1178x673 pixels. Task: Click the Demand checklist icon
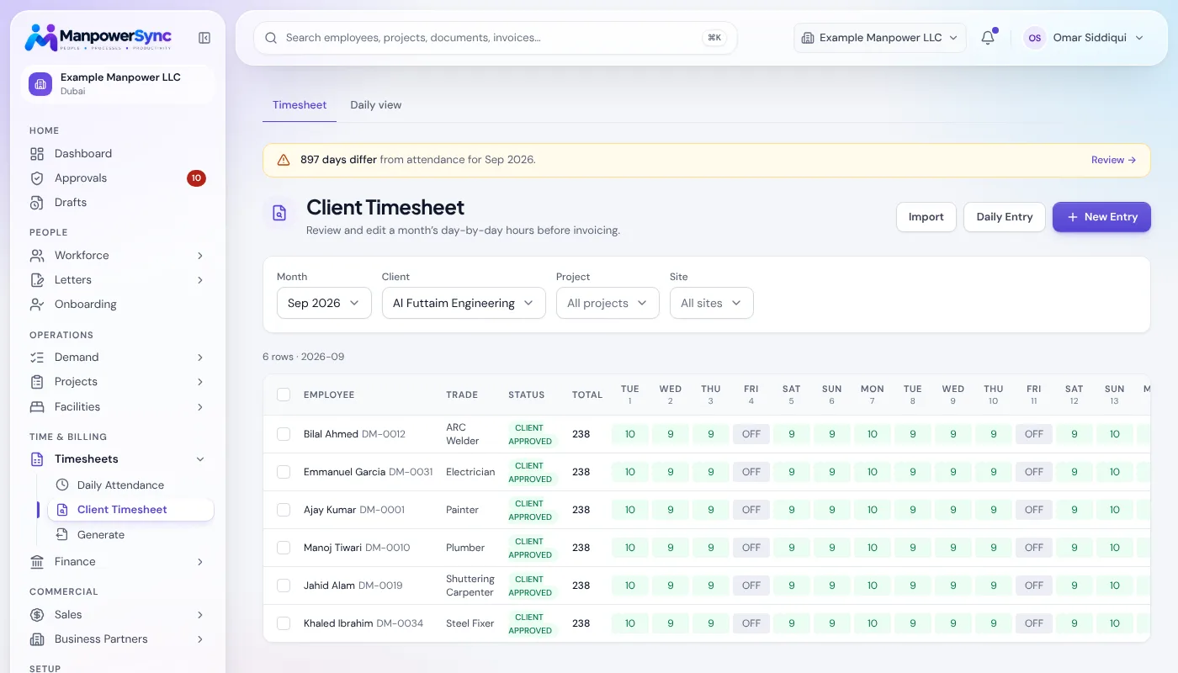[36, 358]
